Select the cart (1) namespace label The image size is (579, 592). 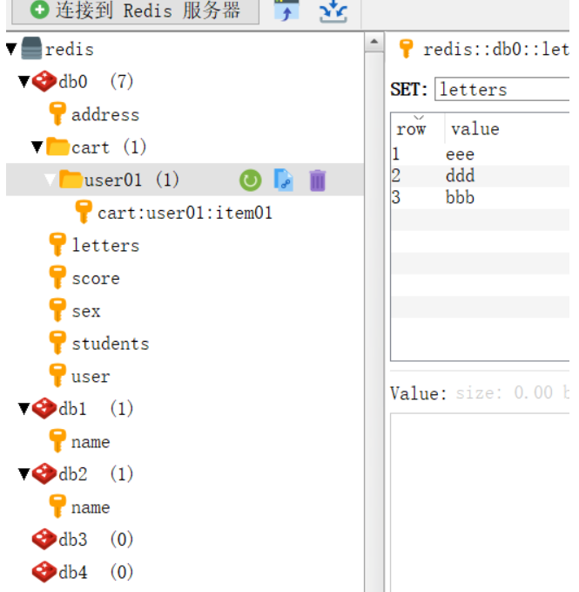109,147
